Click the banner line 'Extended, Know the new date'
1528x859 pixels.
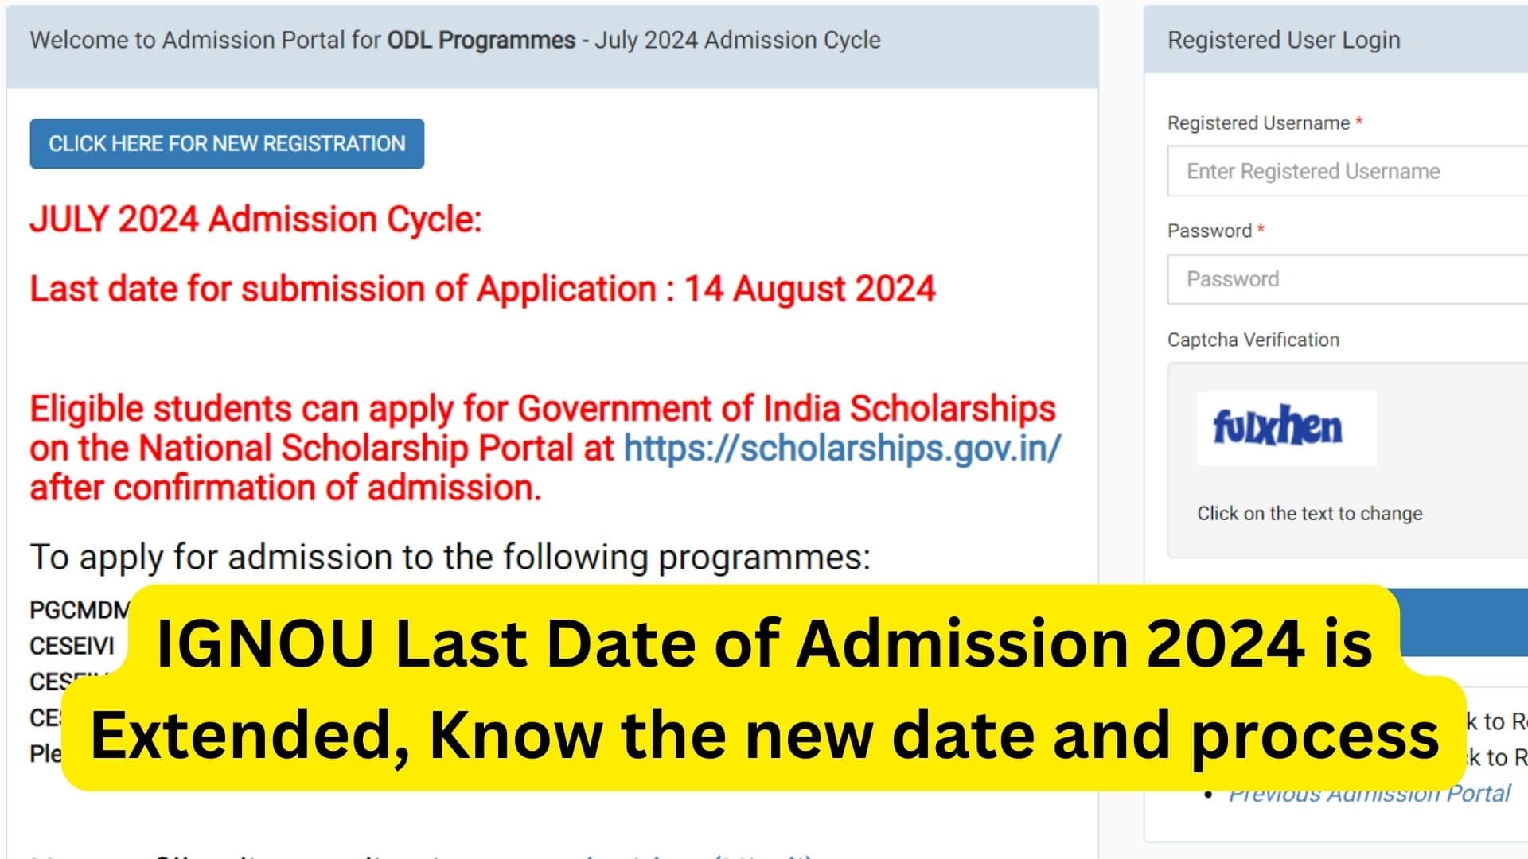pos(764,735)
